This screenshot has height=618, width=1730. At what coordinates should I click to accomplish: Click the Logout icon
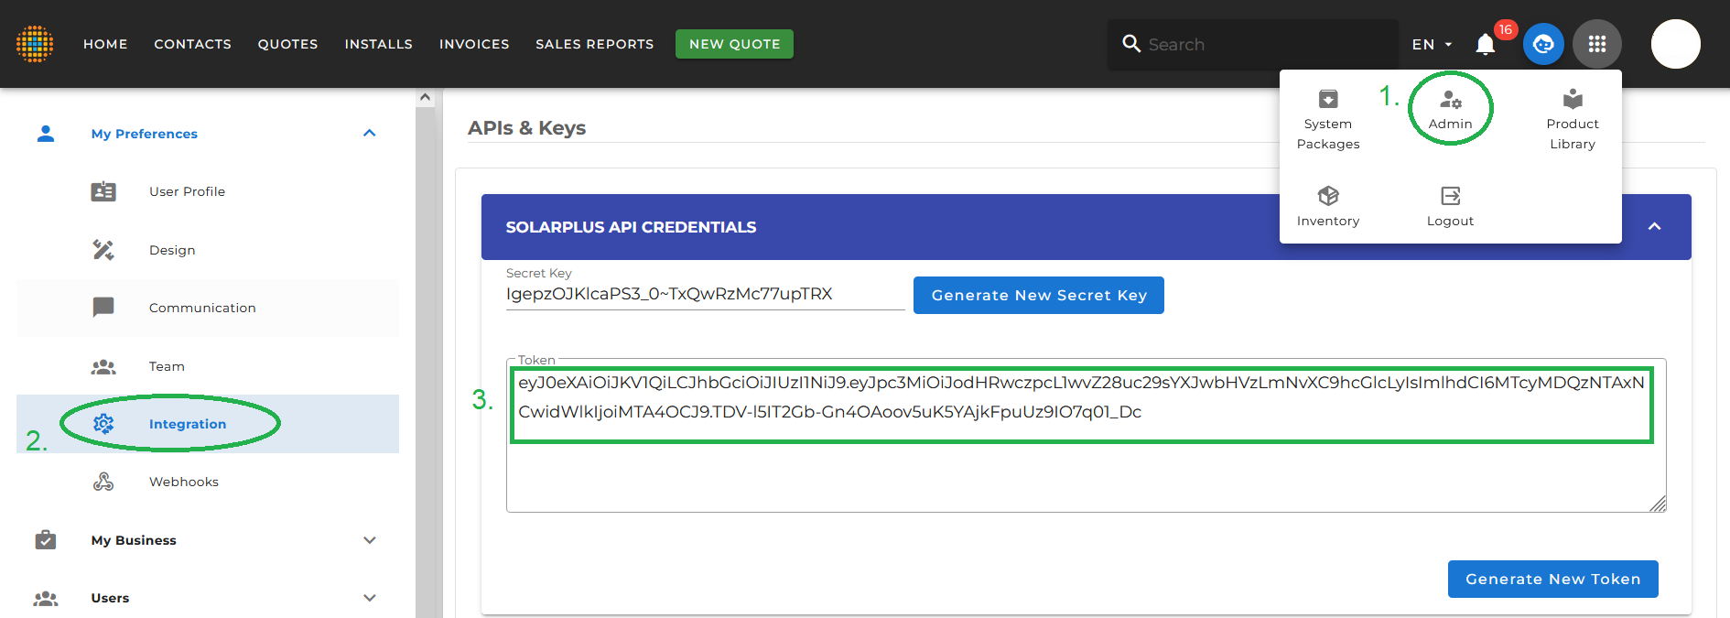click(1451, 196)
